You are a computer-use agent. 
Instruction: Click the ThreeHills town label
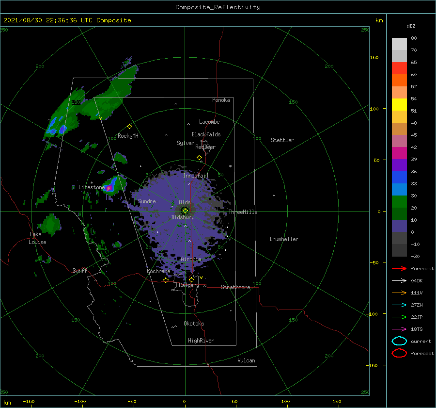coord(243,212)
